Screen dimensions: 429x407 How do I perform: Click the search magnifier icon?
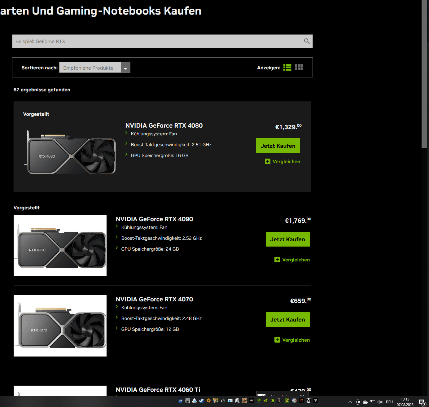click(307, 41)
